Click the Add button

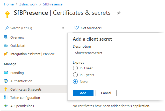click(83, 93)
